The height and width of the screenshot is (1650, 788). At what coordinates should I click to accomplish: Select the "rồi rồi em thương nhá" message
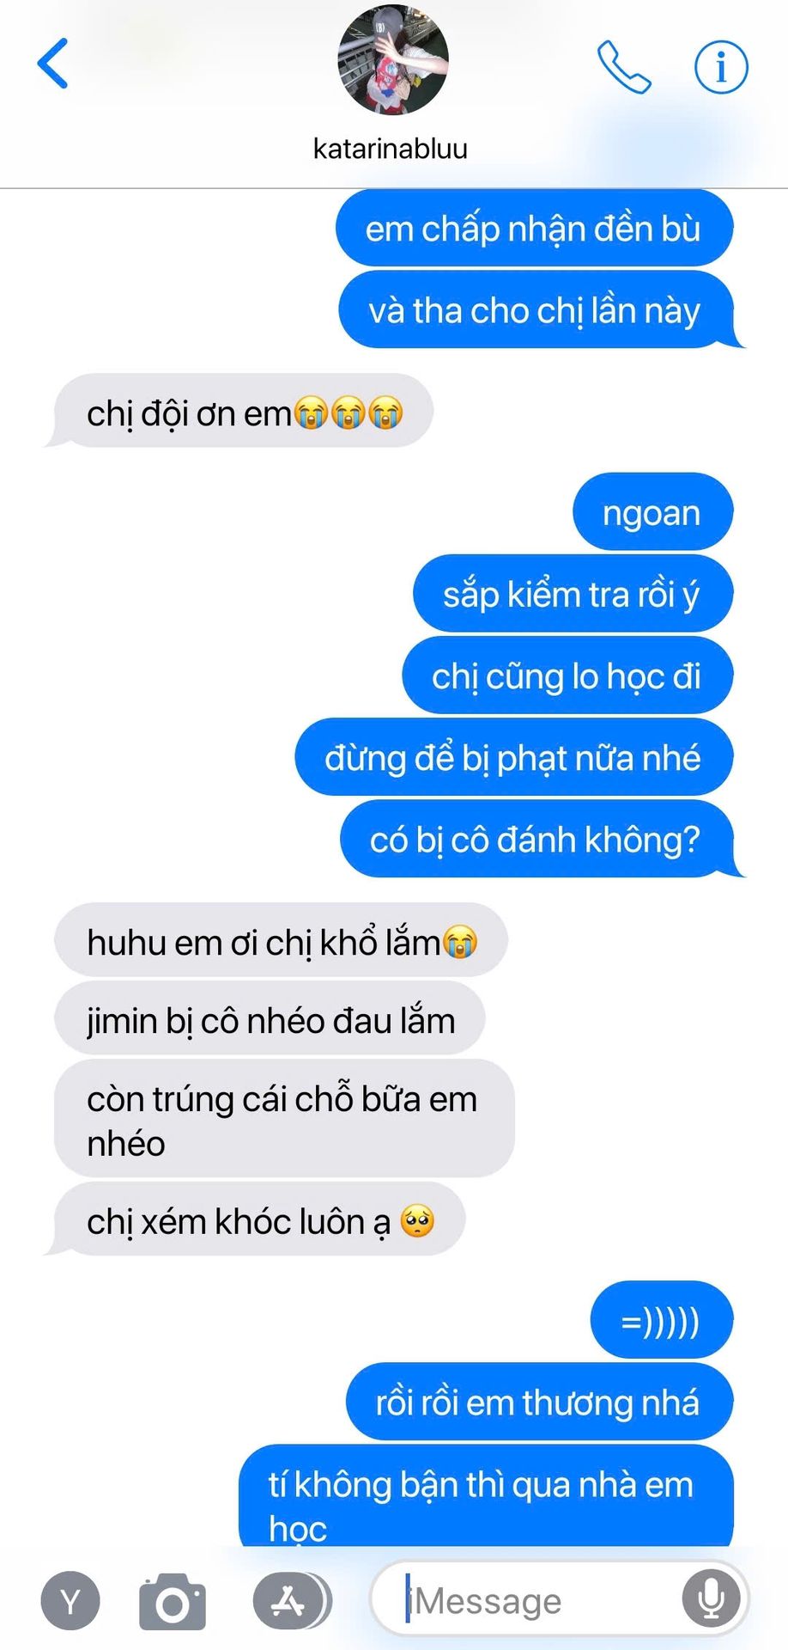(539, 1402)
